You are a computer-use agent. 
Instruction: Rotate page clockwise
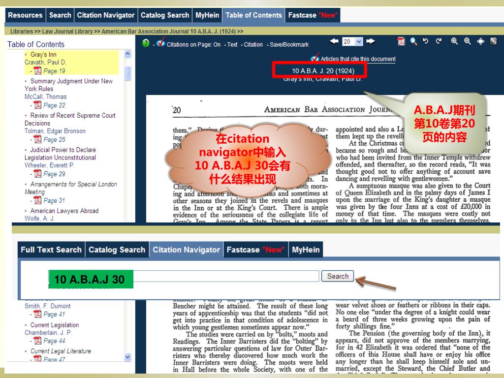pos(439,41)
